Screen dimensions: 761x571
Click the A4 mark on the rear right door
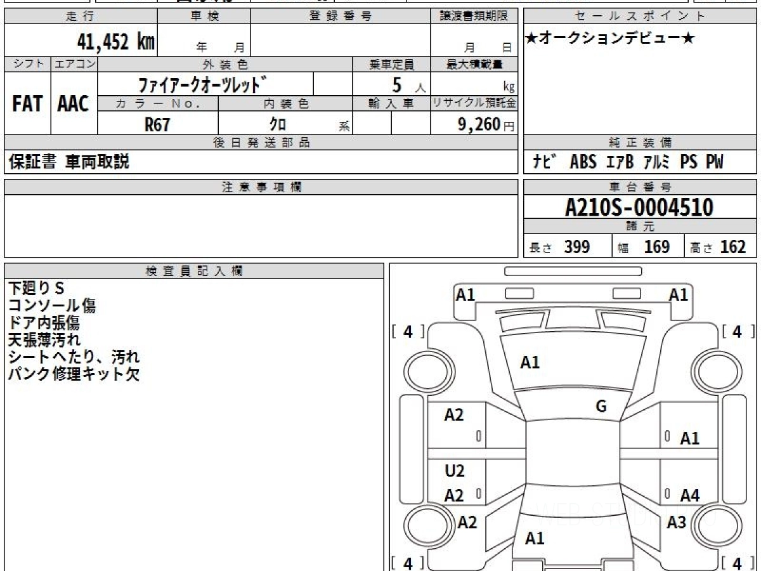click(x=690, y=496)
